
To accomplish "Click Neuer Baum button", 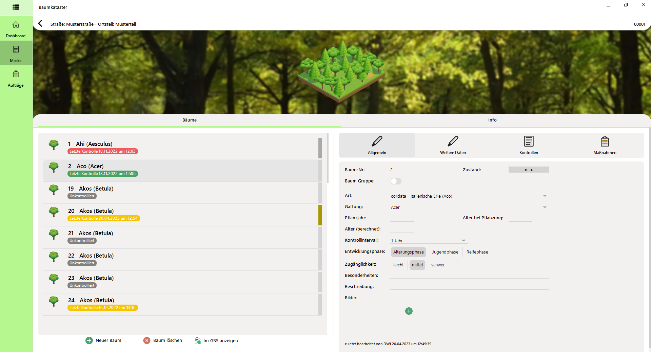I will point(103,340).
